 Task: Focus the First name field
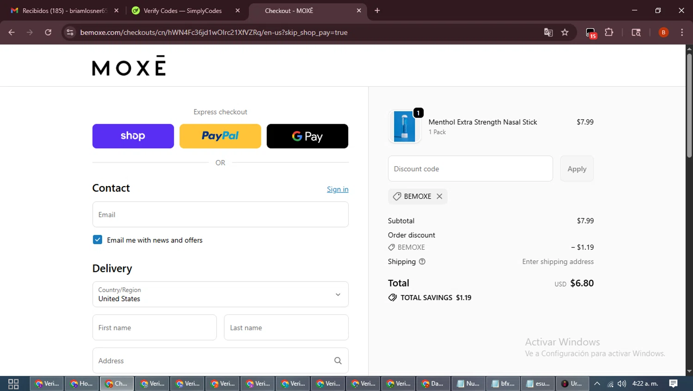(154, 327)
